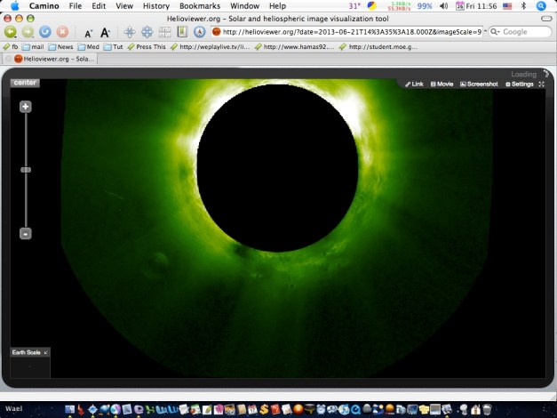Open the graduation cap dock app
Screen dimensions: 557x418
(309, 409)
